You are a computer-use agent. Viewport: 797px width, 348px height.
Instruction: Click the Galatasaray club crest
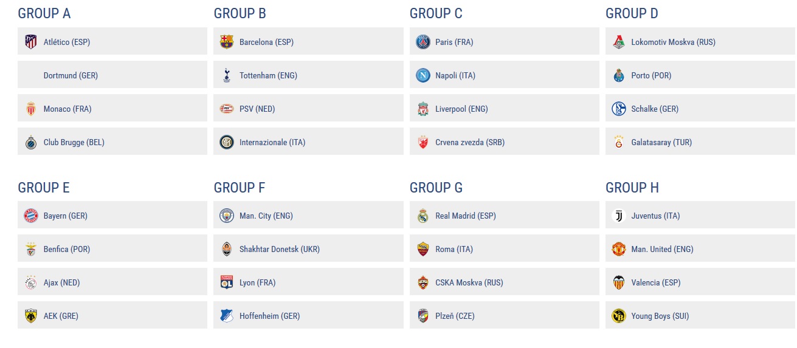click(618, 142)
